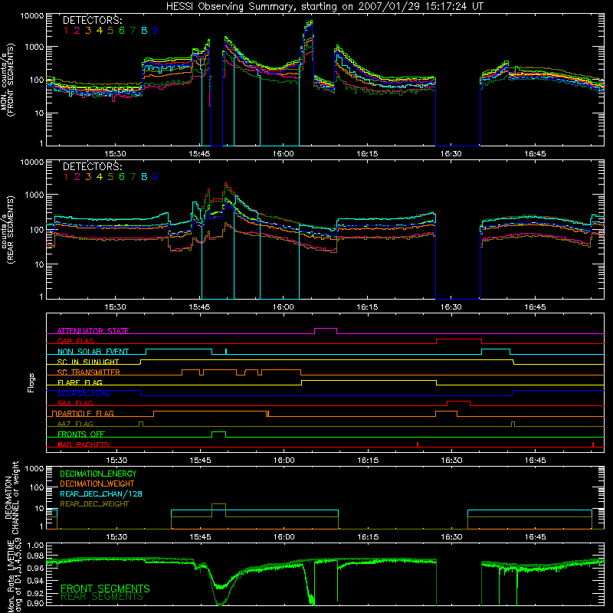
Task: Click the SAA_FLAG label
Action: pyautogui.click(x=75, y=403)
